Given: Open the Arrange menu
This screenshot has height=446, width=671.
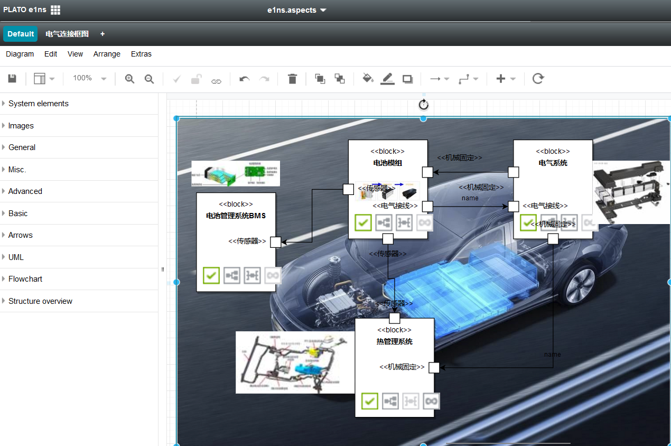Looking at the screenshot, I should pyautogui.click(x=107, y=54).
